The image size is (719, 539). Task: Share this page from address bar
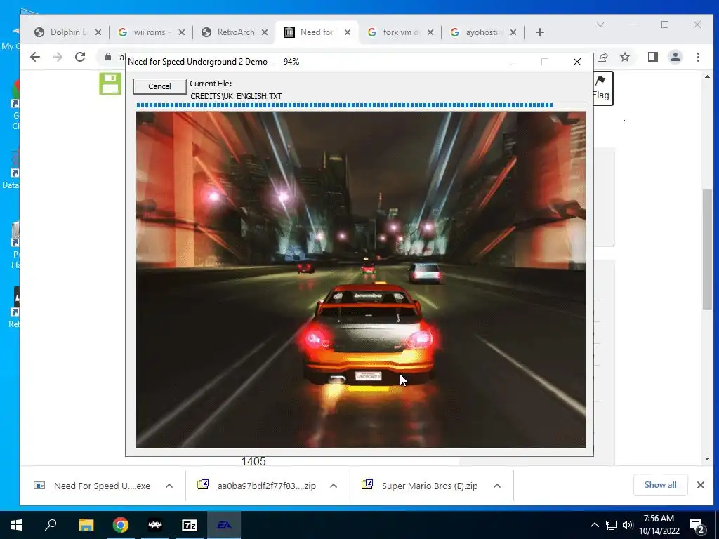click(x=602, y=57)
